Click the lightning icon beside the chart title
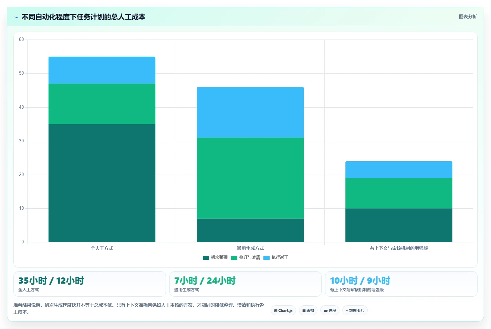Screen dimensions: 491x329 [16, 17]
